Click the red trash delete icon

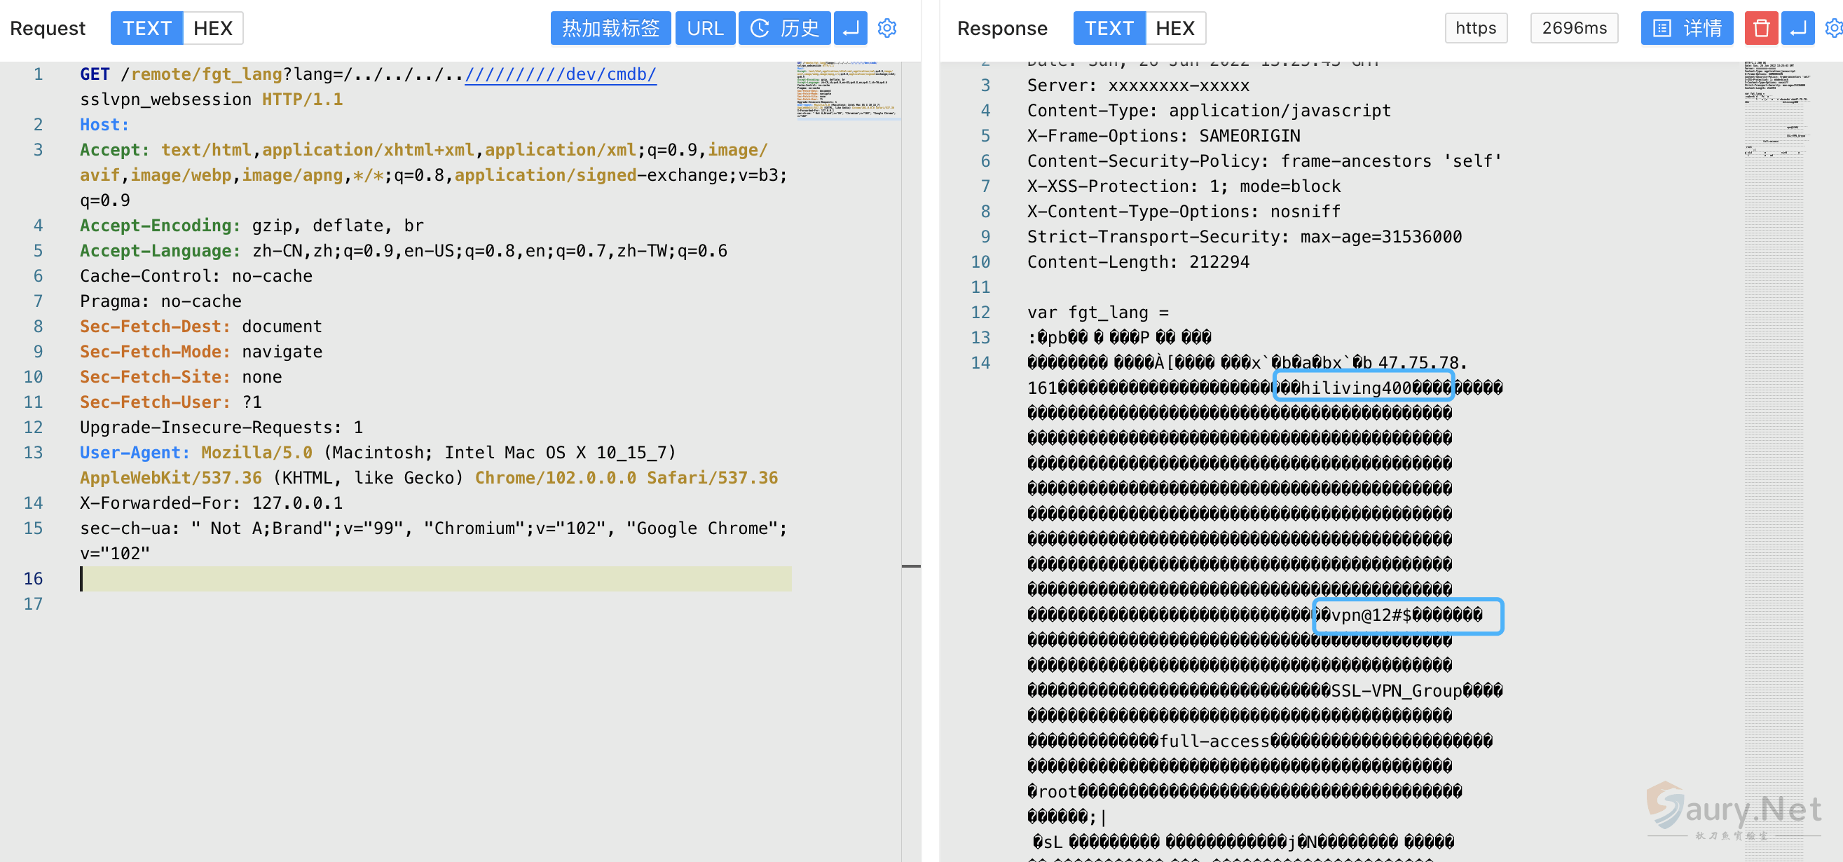click(1761, 28)
